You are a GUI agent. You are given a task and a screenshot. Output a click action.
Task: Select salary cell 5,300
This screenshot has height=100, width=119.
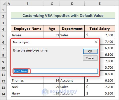(100, 93)
